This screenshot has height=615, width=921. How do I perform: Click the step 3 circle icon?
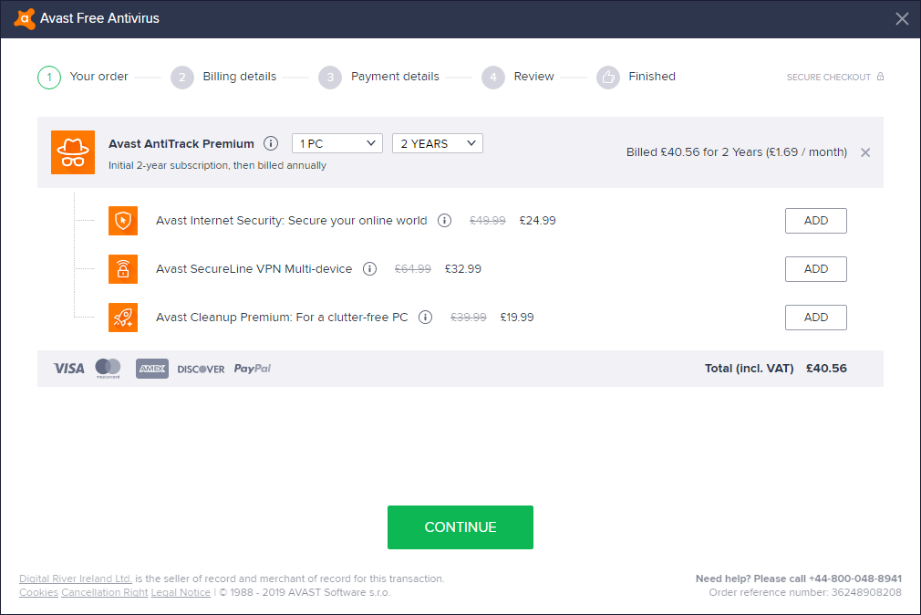[330, 77]
